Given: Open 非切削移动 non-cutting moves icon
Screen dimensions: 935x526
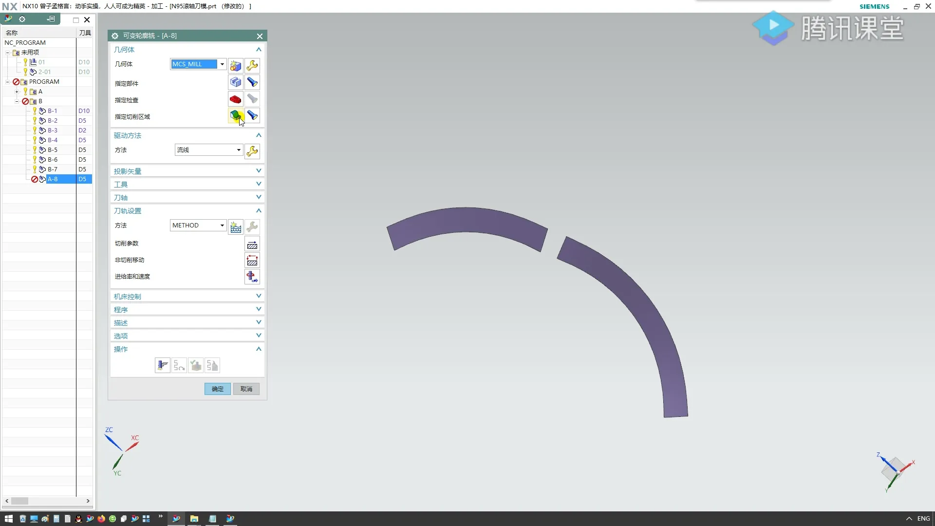Looking at the screenshot, I should pyautogui.click(x=252, y=261).
